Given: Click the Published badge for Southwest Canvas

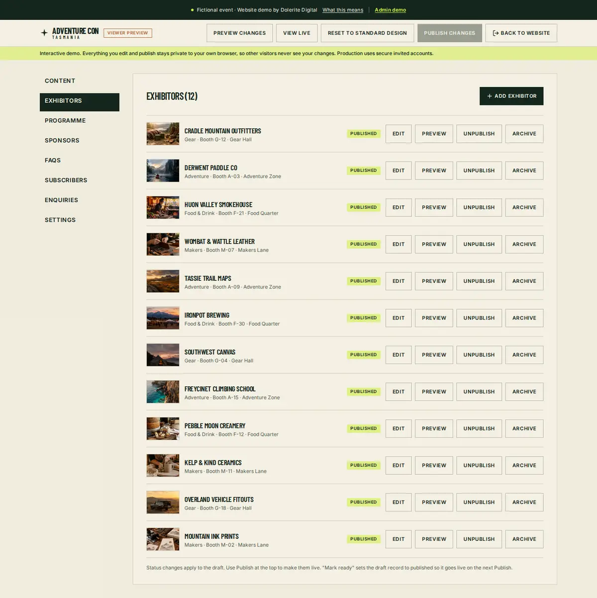Looking at the screenshot, I should pos(364,355).
